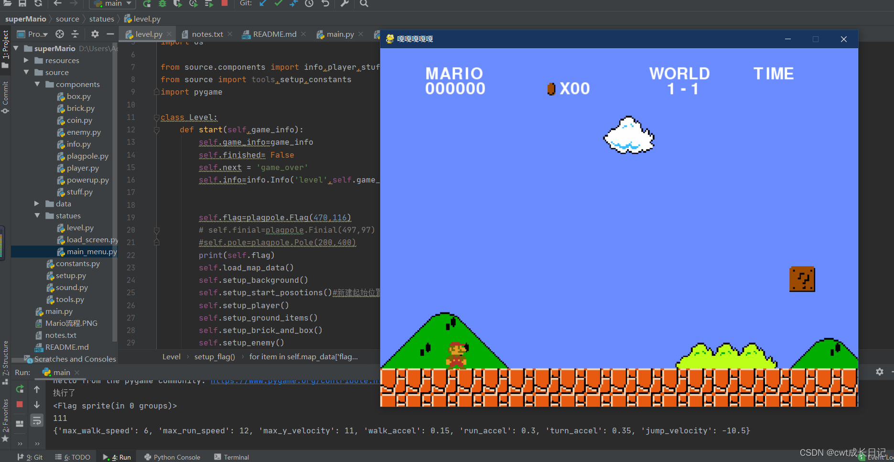Click the Save All toolbar icon
The image size is (894, 462).
click(x=22, y=3)
